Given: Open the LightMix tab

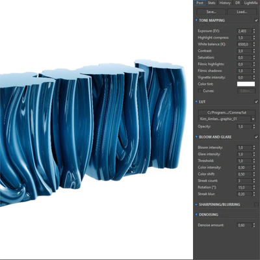Looking at the screenshot, I should [251, 3].
